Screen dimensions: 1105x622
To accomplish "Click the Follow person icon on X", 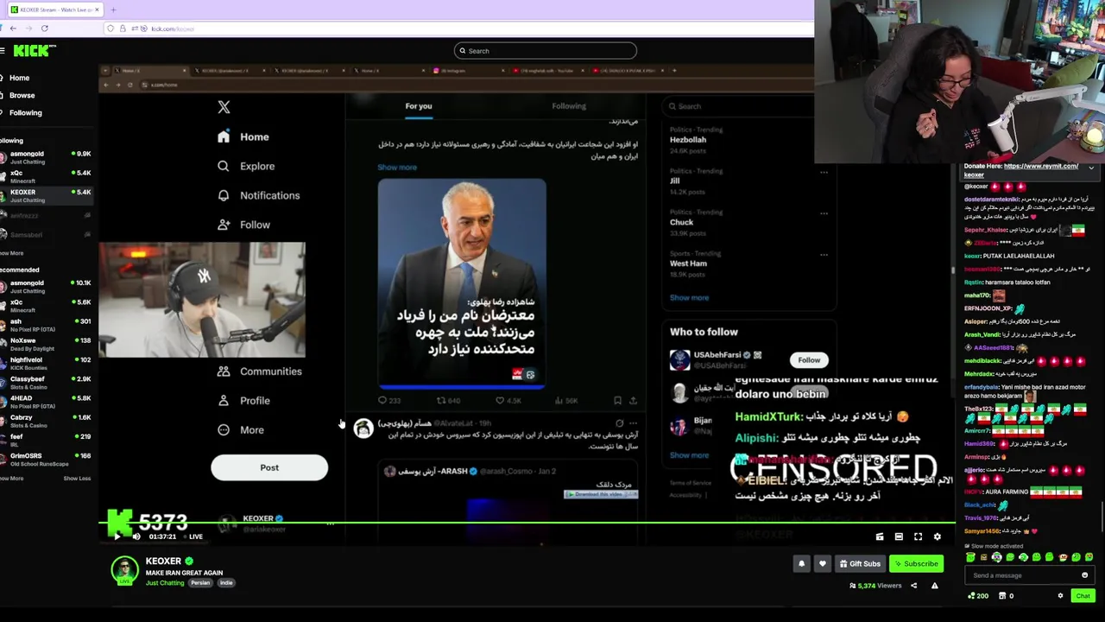I will tap(224, 225).
